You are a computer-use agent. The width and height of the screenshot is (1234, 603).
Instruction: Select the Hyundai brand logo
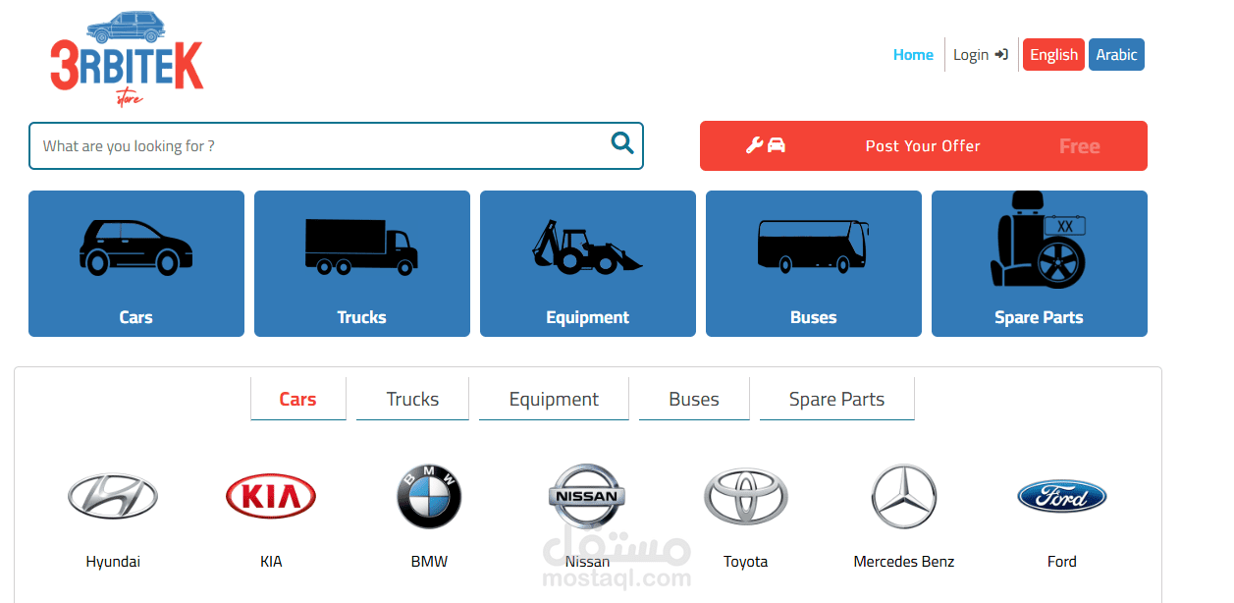(113, 496)
